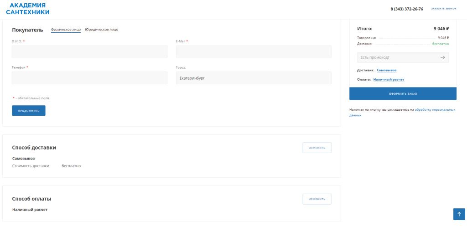Open the Заказать звонок link
This screenshot has width=467, height=231.
443,9
